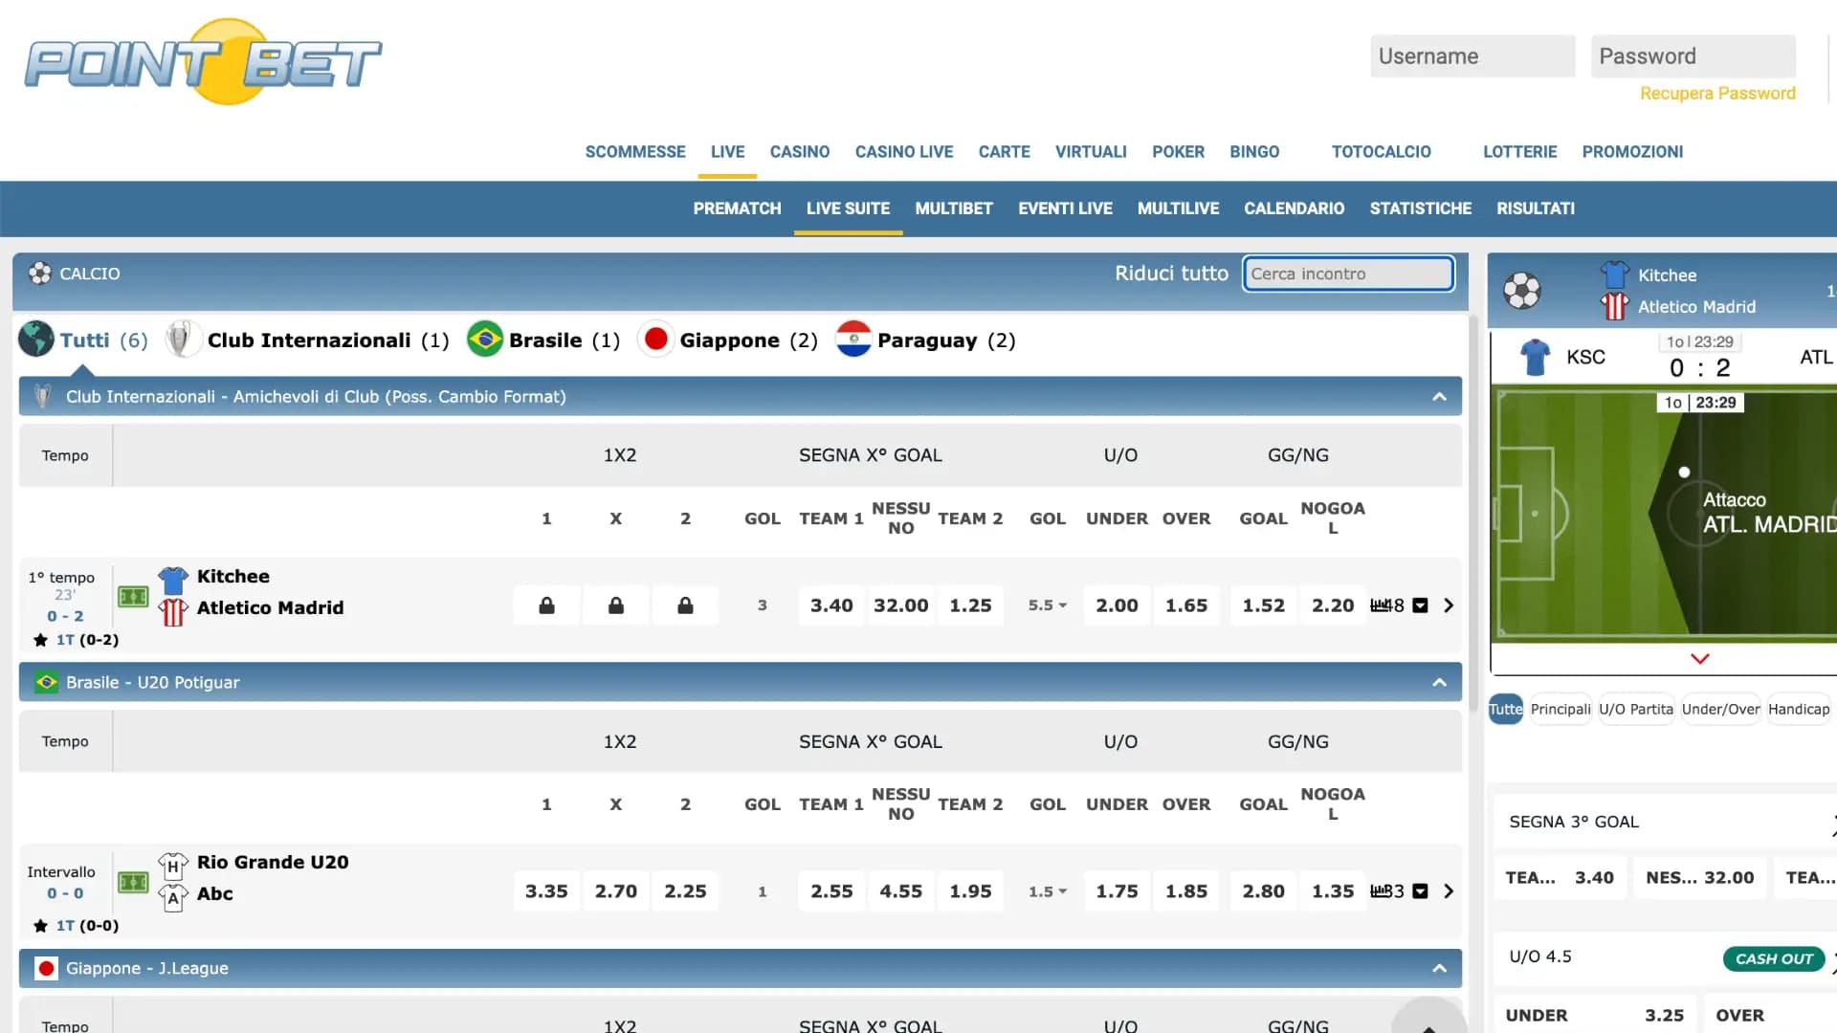The height and width of the screenshot is (1033, 1837).
Task: Switch to the MULTIBET tab
Action: pos(953,209)
